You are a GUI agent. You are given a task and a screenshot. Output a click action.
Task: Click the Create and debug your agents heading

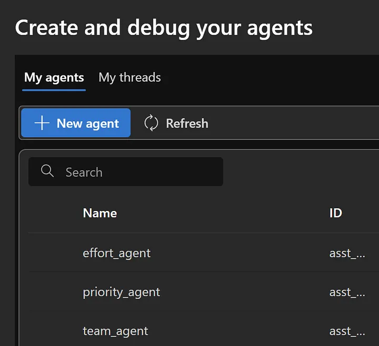click(164, 27)
